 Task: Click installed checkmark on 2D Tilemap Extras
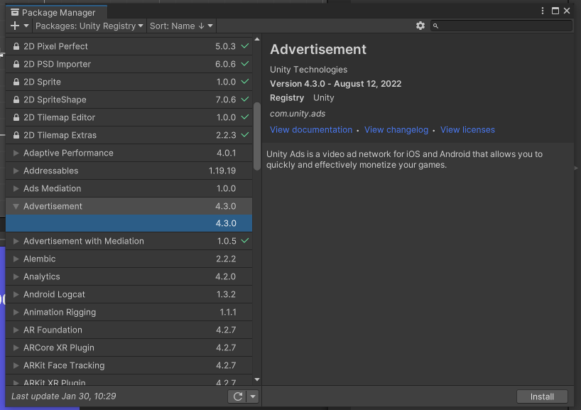245,135
